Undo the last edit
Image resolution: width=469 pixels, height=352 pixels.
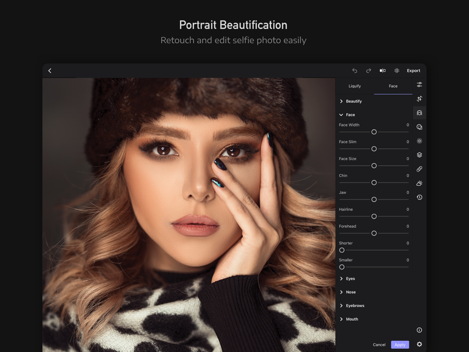pos(355,71)
